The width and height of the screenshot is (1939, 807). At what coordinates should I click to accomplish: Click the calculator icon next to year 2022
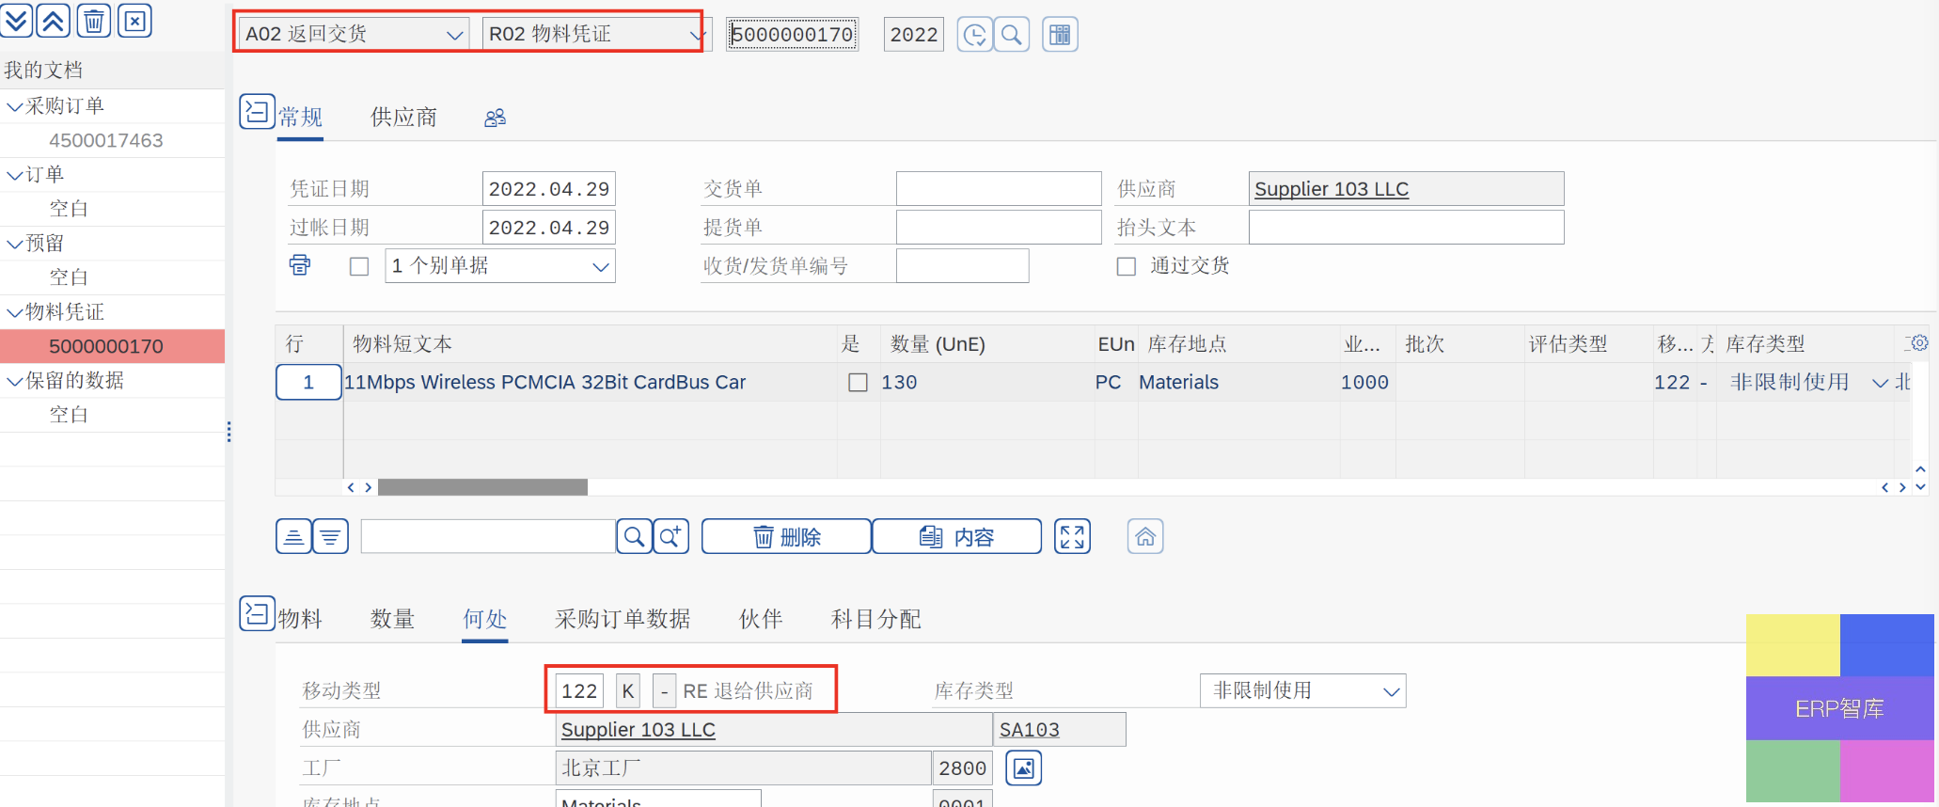(1060, 35)
